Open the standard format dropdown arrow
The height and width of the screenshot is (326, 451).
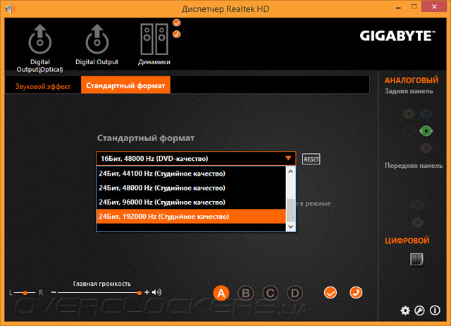[x=288, y=158]
